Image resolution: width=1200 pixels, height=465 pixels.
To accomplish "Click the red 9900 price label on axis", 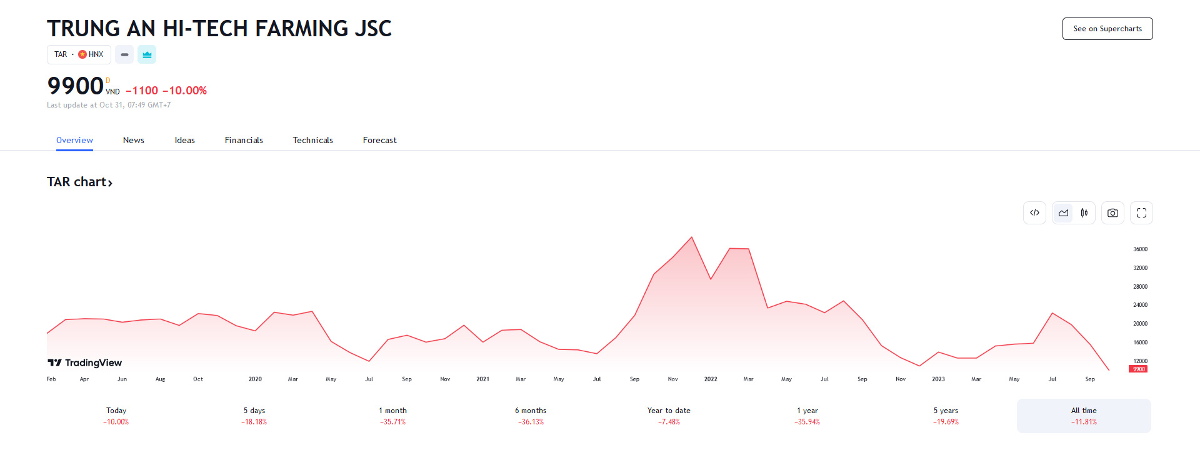I will 1138,369.
